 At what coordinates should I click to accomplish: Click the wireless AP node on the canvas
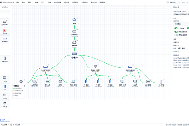95,66
